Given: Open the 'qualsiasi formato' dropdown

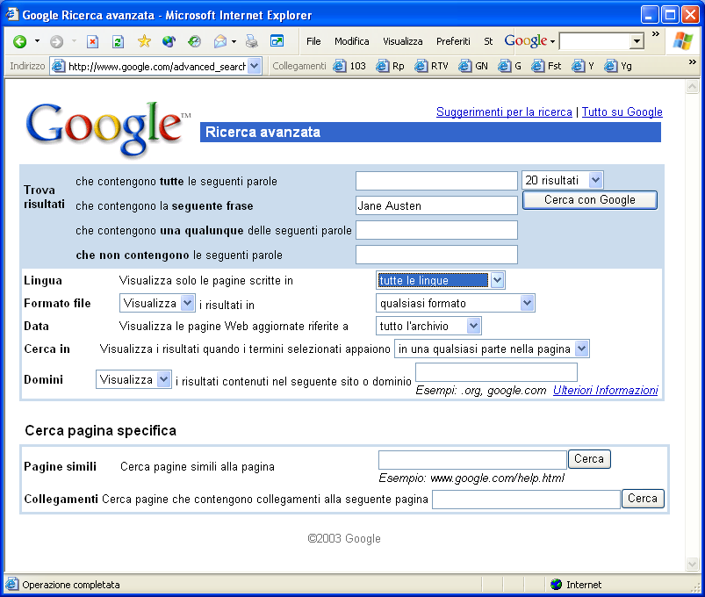Looking at the screenshot, I should point(455,303).
